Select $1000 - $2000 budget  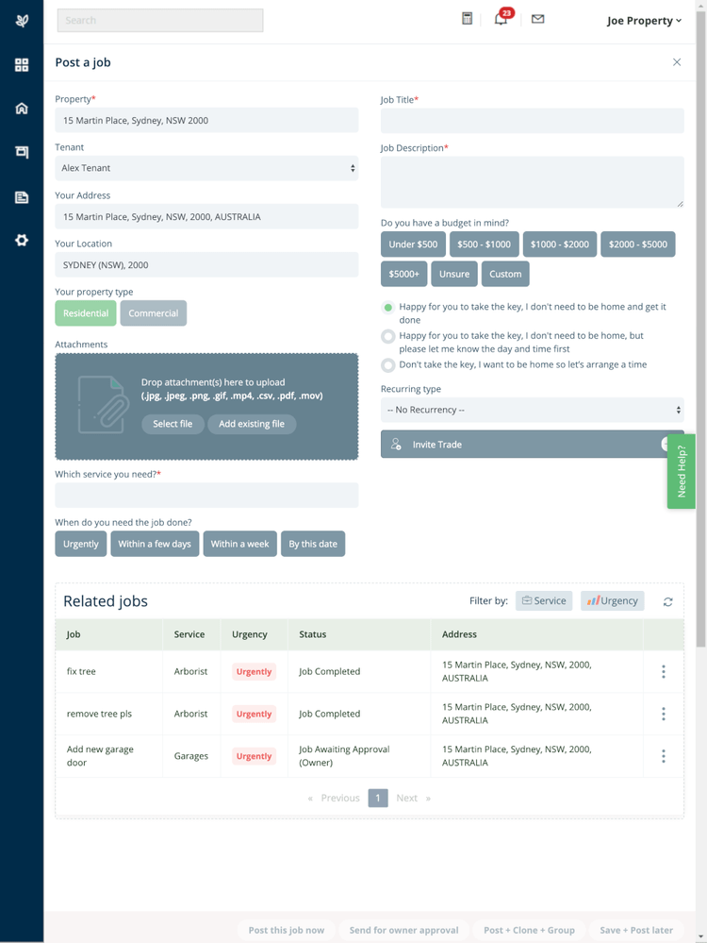coord(560,244)
